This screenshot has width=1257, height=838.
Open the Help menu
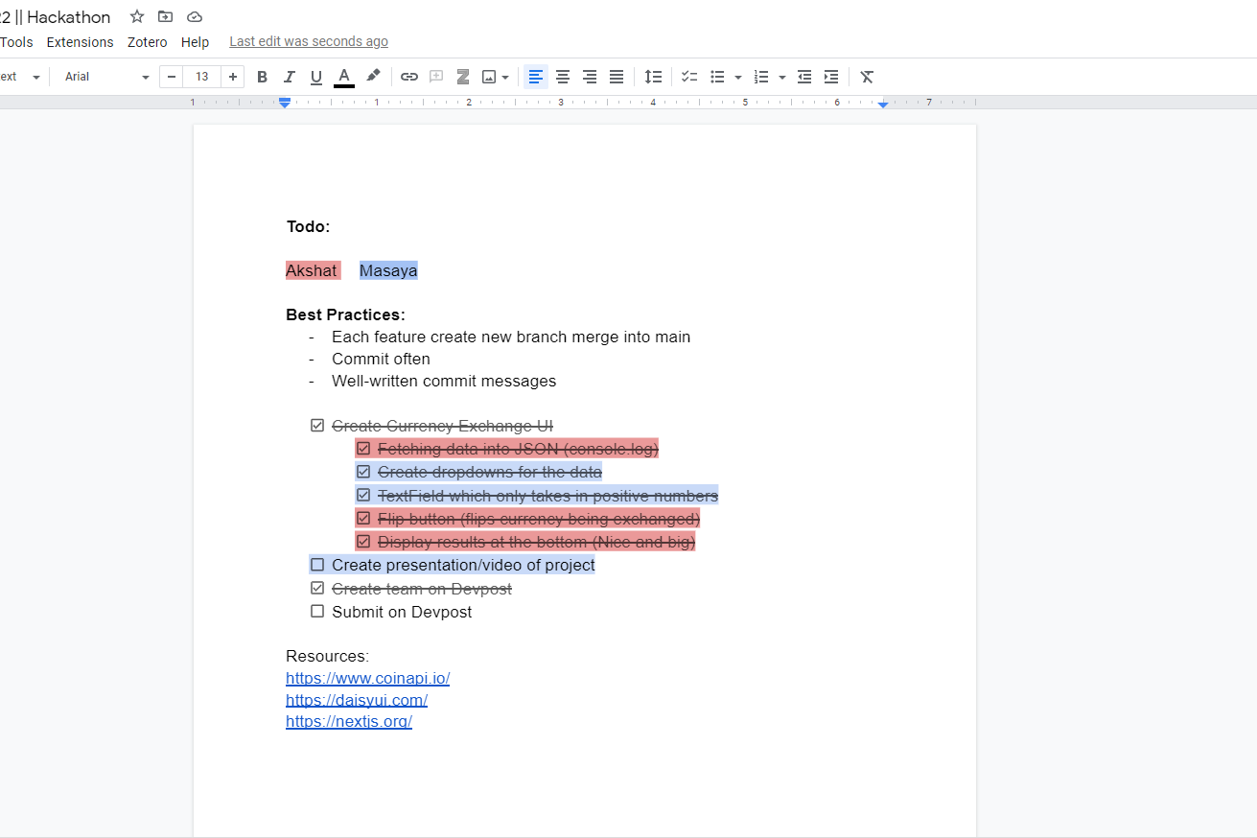[x=196, y=42]
